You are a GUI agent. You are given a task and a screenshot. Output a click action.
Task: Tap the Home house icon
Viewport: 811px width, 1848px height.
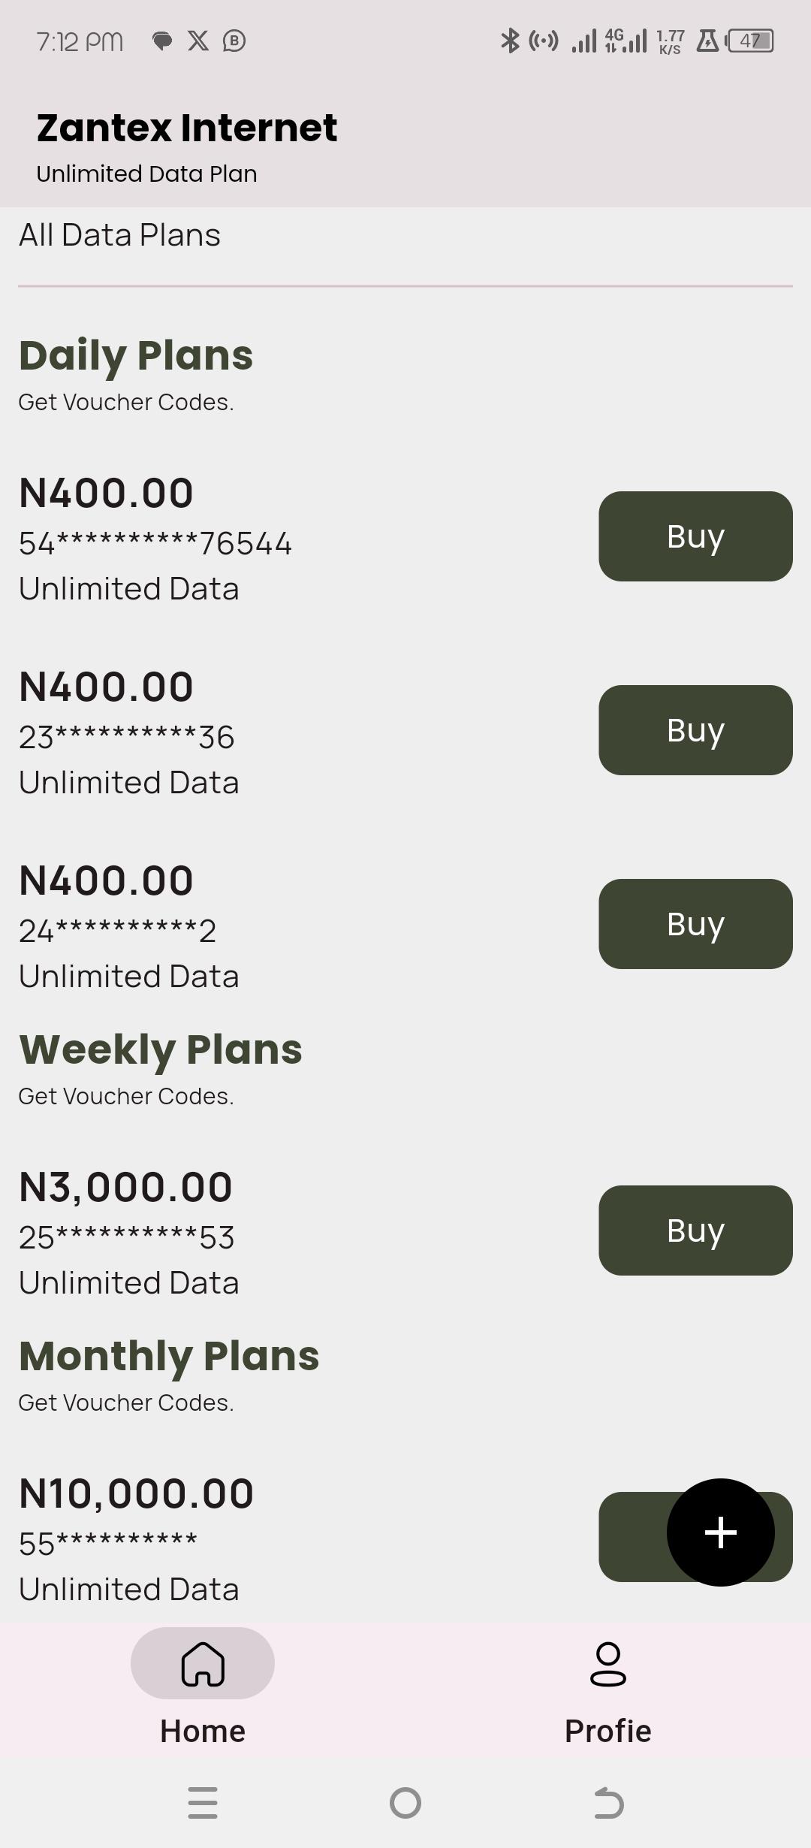[x=203, y=1663]
